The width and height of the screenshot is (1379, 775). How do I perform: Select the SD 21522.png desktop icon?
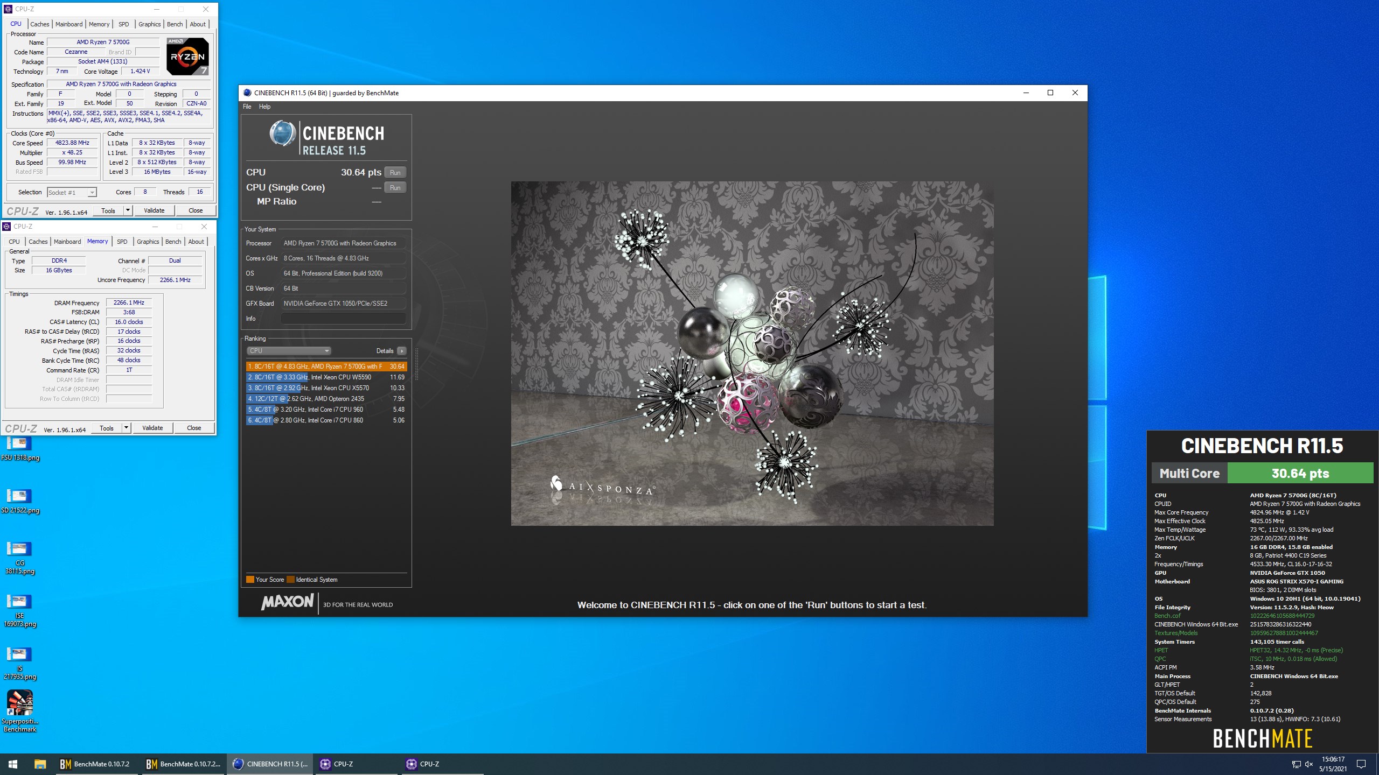click(x=19, y=501)
